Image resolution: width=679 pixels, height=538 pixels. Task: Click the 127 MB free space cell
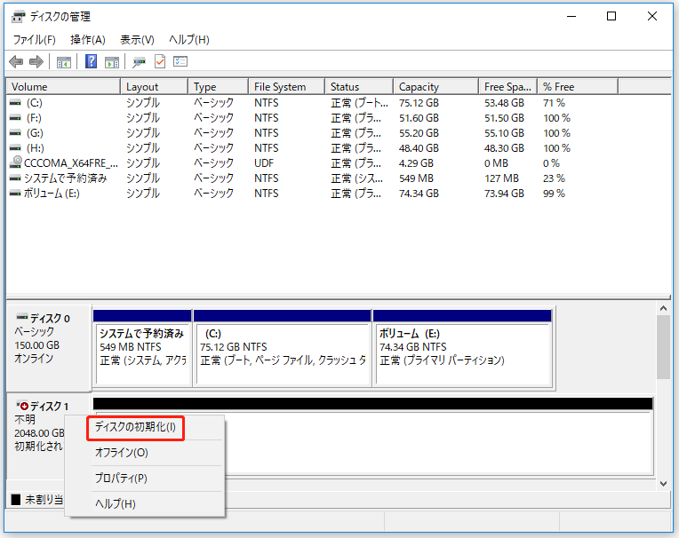click(501, 178)
